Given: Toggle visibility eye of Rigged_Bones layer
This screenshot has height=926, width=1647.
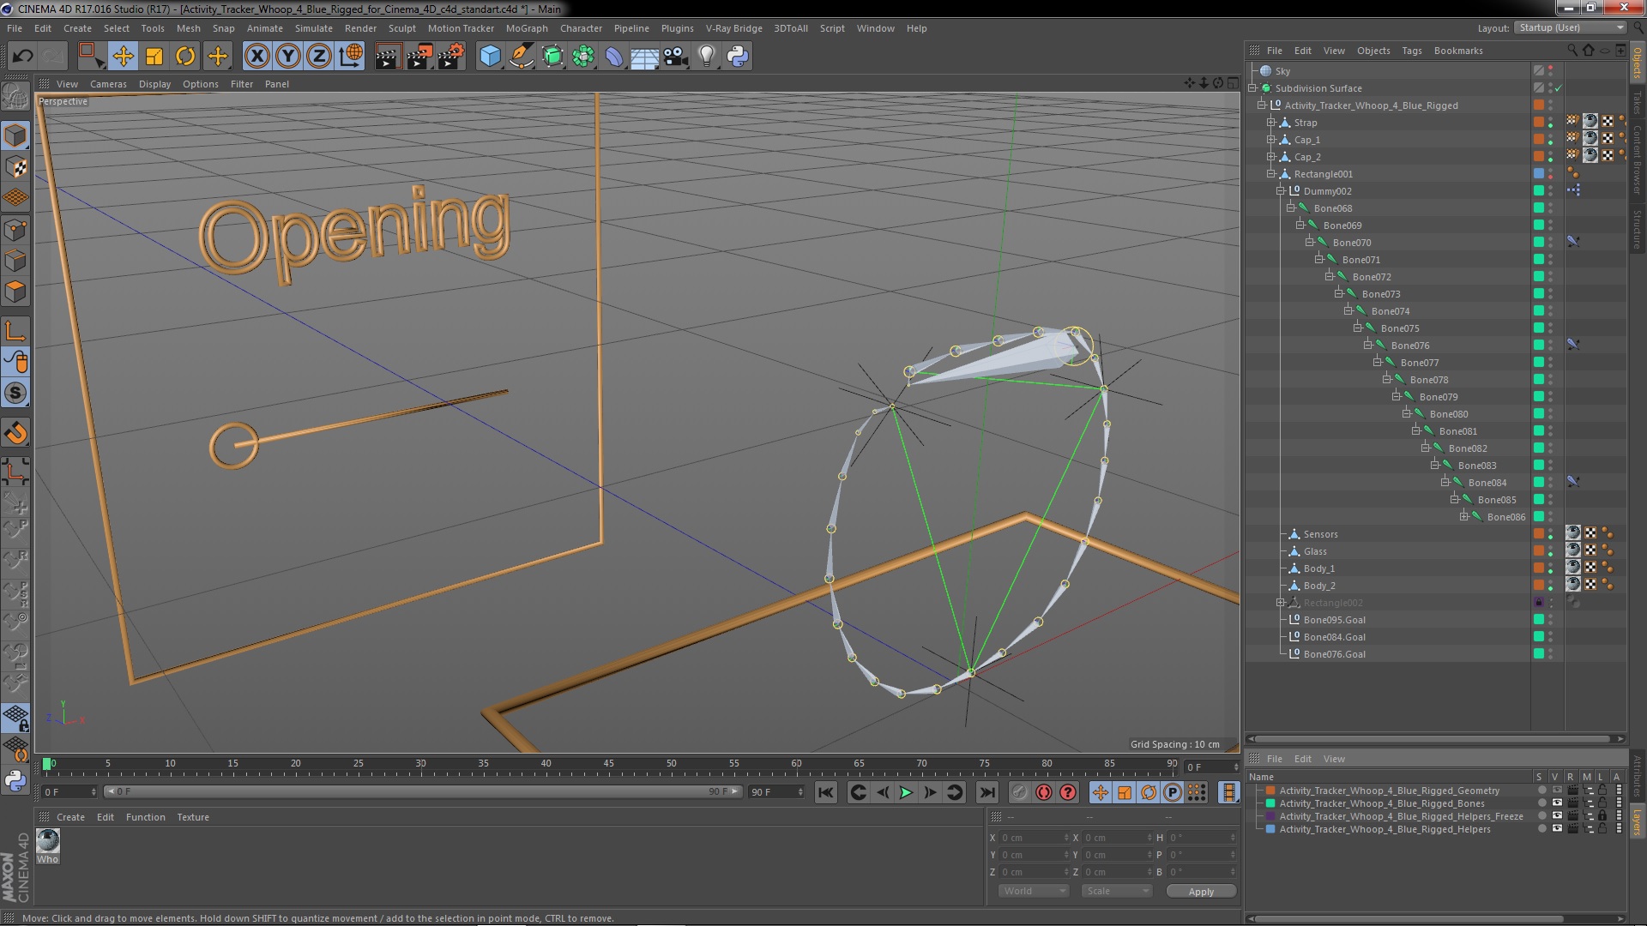Looking at the screenshot, I should click(1556, 803).
